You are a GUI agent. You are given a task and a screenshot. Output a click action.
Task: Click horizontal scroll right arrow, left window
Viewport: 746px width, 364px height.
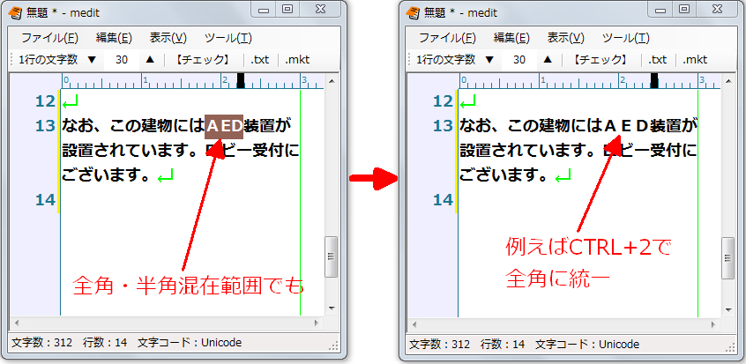(x=317, y=323)
